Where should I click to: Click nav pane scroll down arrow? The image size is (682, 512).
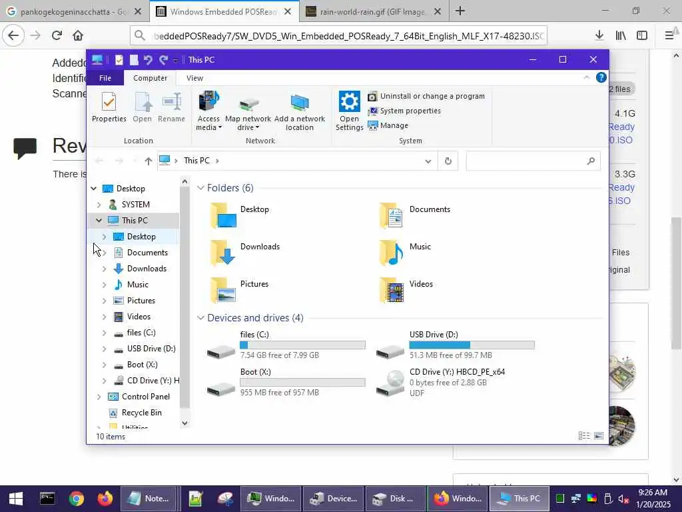click(184, 423)
